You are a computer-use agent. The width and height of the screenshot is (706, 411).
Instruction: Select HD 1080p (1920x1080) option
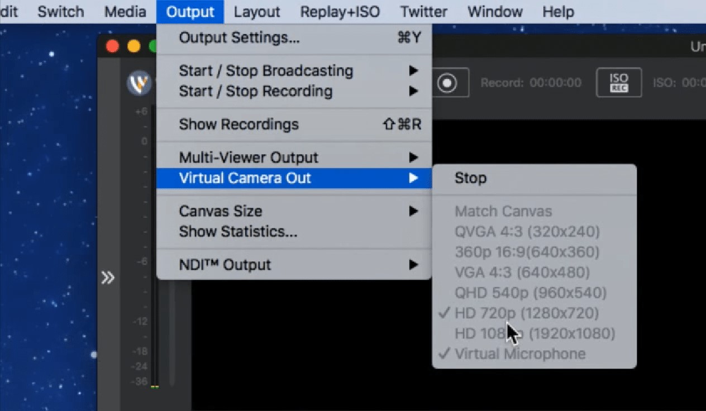click(x=535, y=333)
